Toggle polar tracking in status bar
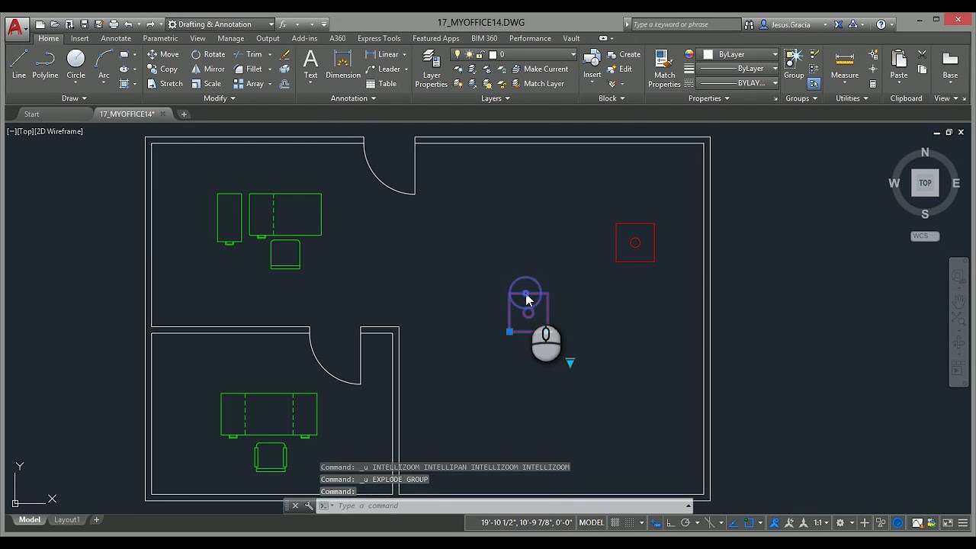This screenshot has height=549, width=976. [x=685, y=523]
